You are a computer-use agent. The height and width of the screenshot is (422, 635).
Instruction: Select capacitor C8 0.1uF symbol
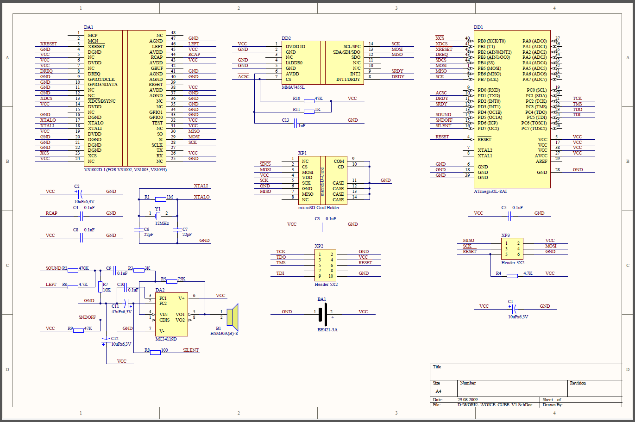[82, 238]
